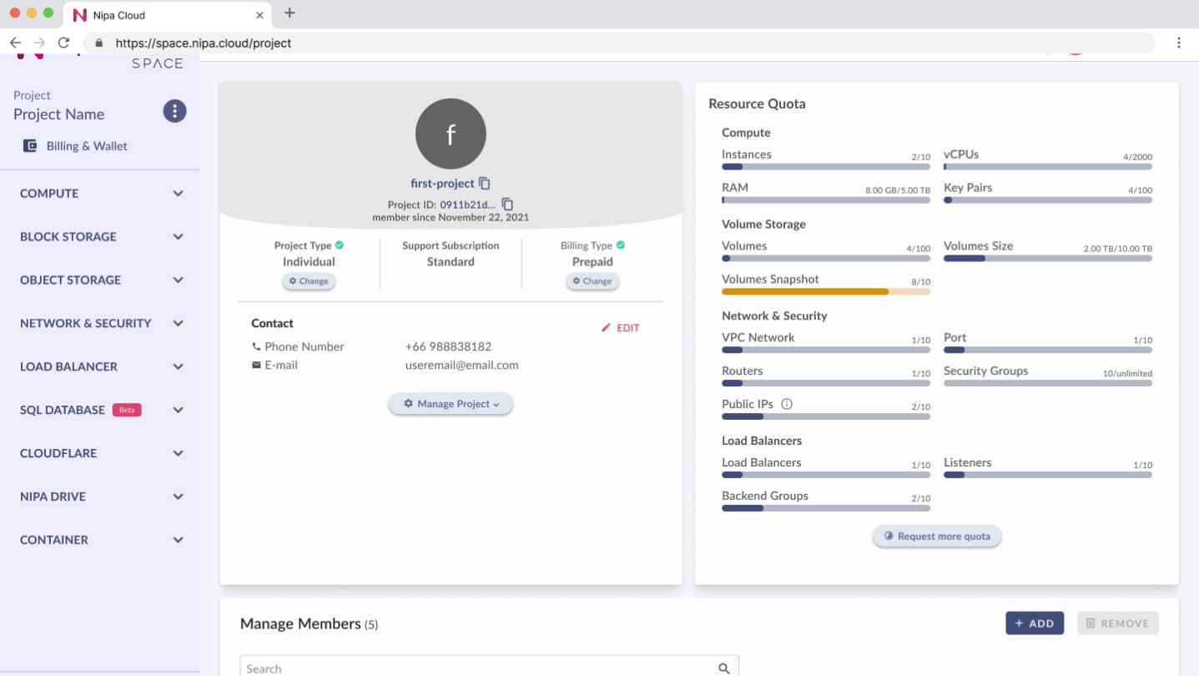Reload the page with browser refresh icon

[x=63, y=43]
